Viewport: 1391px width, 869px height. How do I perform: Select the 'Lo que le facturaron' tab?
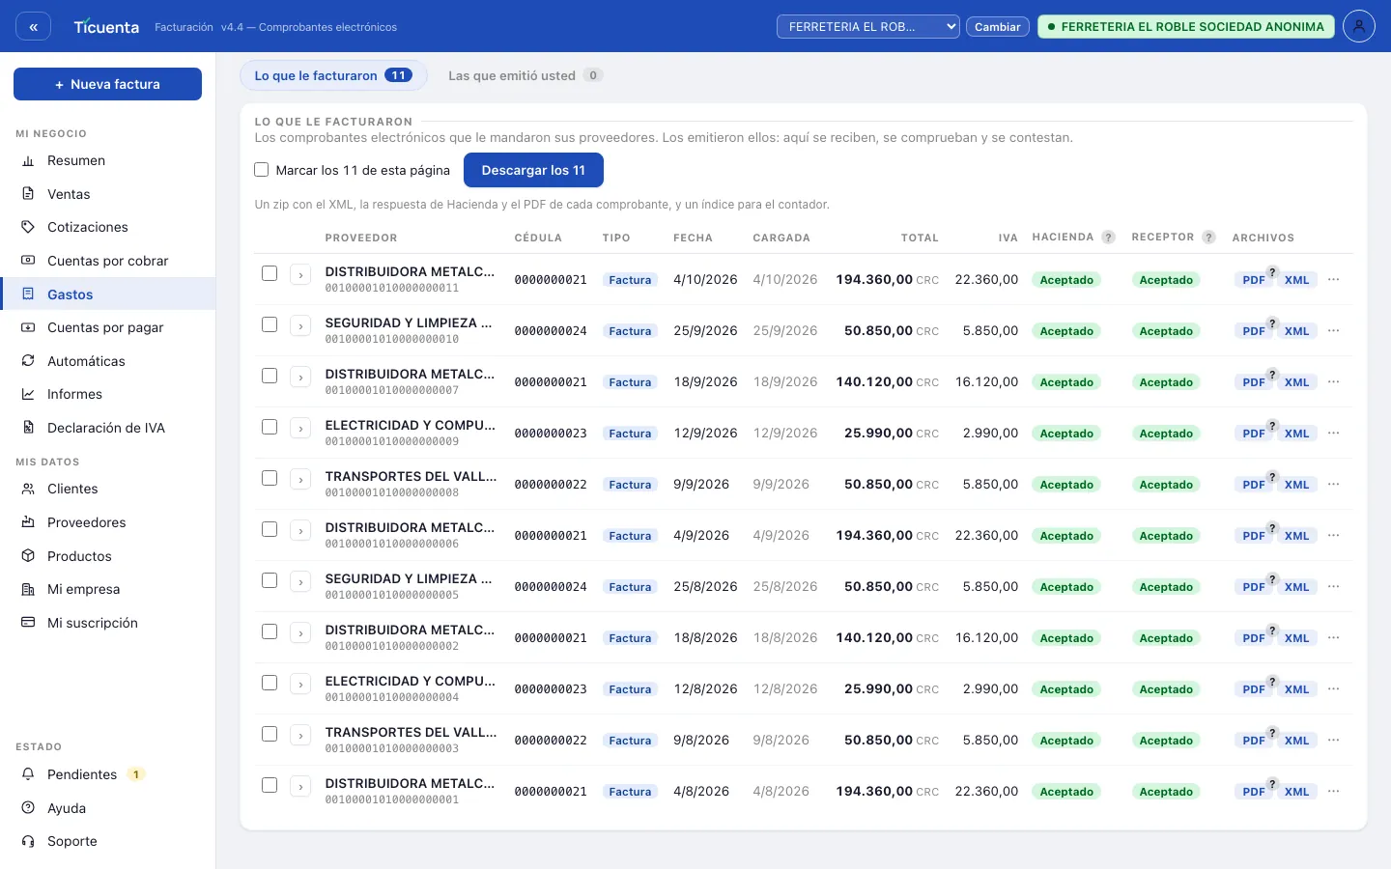[x=333, y=75]
